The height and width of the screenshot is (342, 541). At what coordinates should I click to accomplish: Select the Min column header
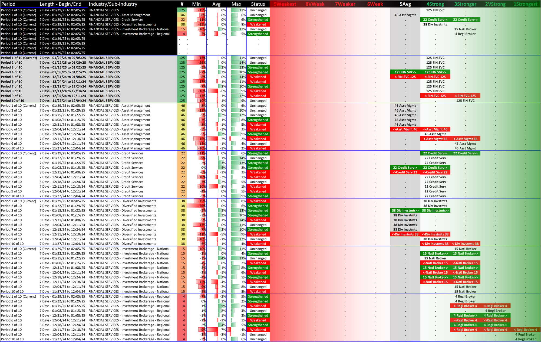[196, 4]
